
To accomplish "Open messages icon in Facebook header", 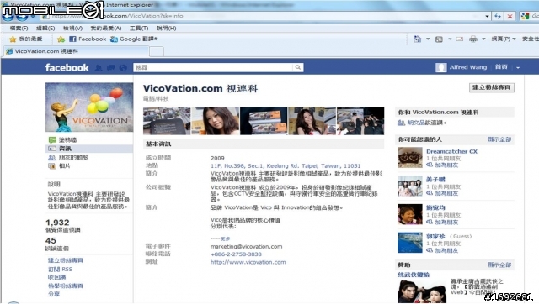I will [110, 68].
